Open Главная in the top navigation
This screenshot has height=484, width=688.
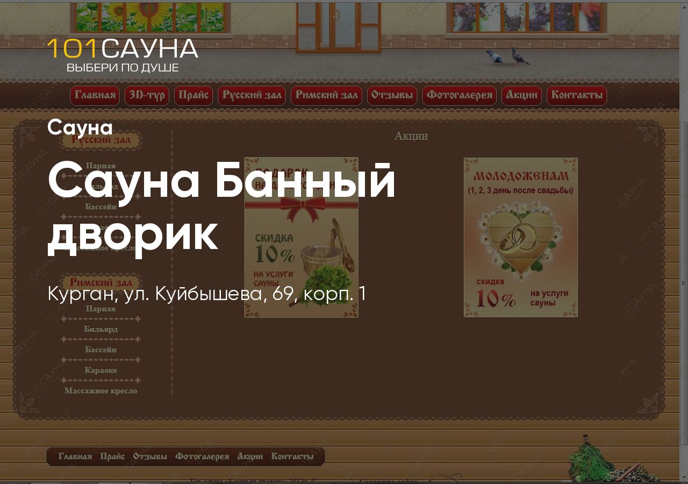point(95,96)
